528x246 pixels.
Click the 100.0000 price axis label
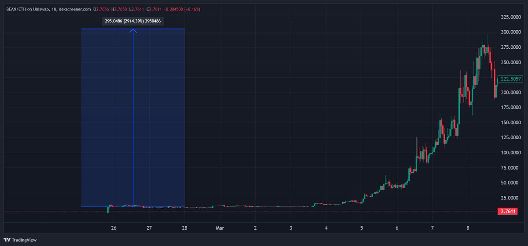click(x=511, y=152)
